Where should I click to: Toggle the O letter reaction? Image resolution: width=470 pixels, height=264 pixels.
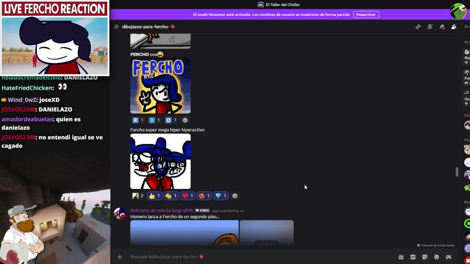(x=171, y=120)
